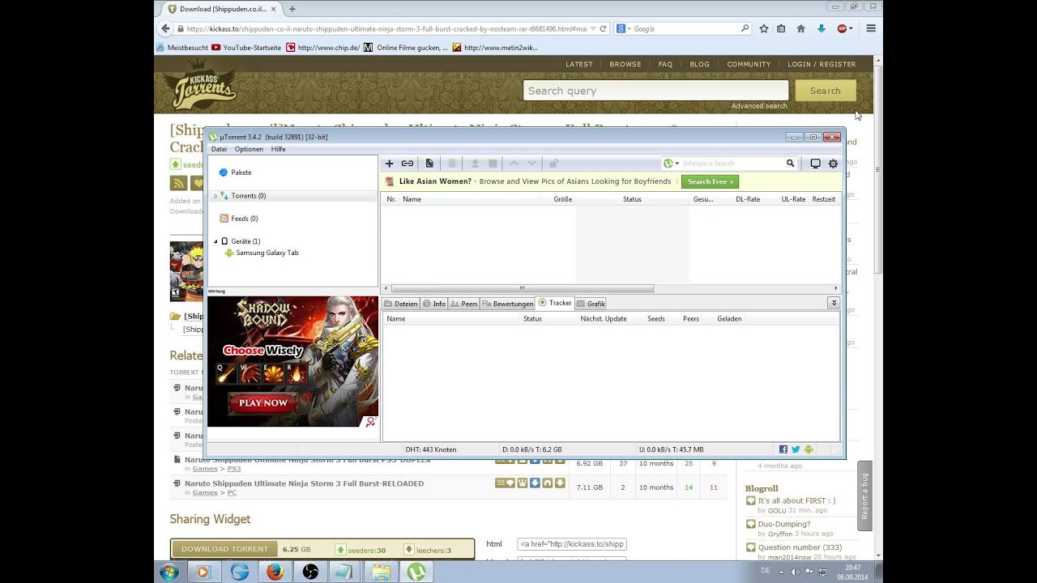Screen dimensions: 1037x583
Task: Click the LOGIN / REGISTER link
Action: [821, 64]
